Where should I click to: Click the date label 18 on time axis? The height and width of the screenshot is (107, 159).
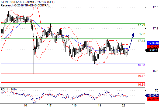tap(75, 105)
